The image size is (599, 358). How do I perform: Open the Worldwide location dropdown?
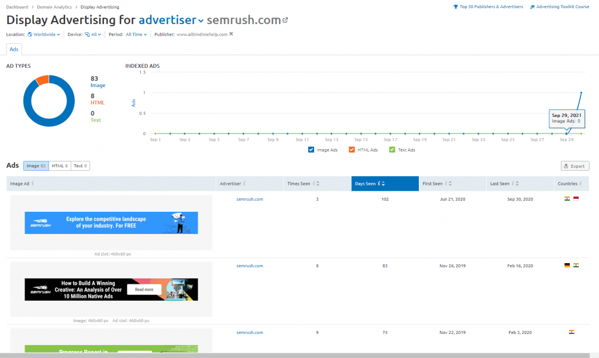47,35
